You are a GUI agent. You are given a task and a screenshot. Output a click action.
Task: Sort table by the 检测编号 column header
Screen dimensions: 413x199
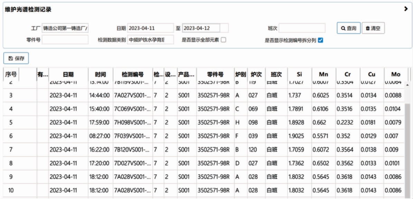pyautogui.click(x=134, y=74)
